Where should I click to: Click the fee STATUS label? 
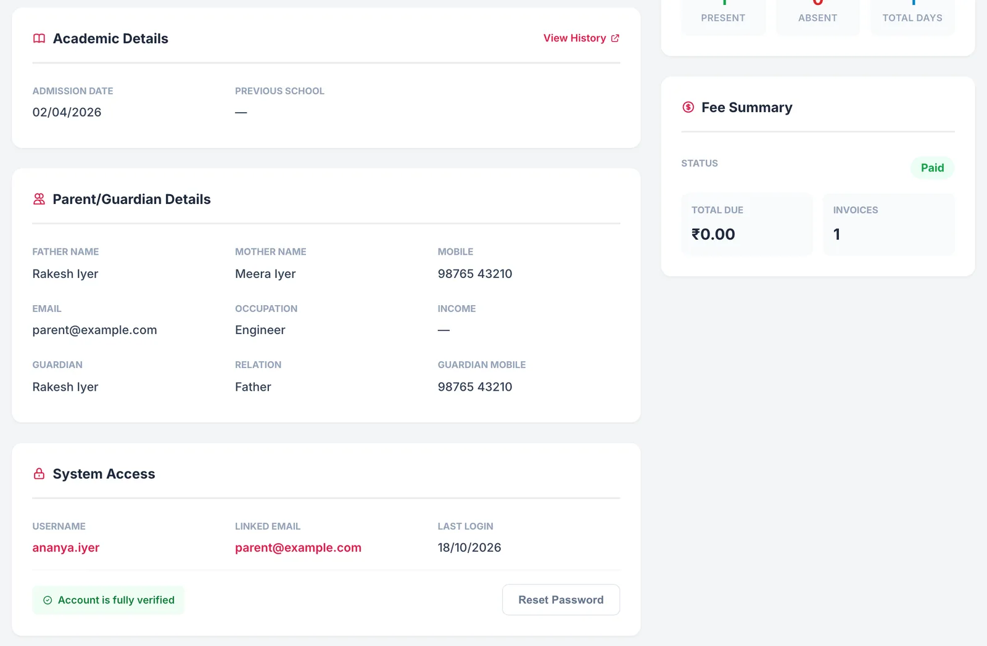[x=700, y=163]
